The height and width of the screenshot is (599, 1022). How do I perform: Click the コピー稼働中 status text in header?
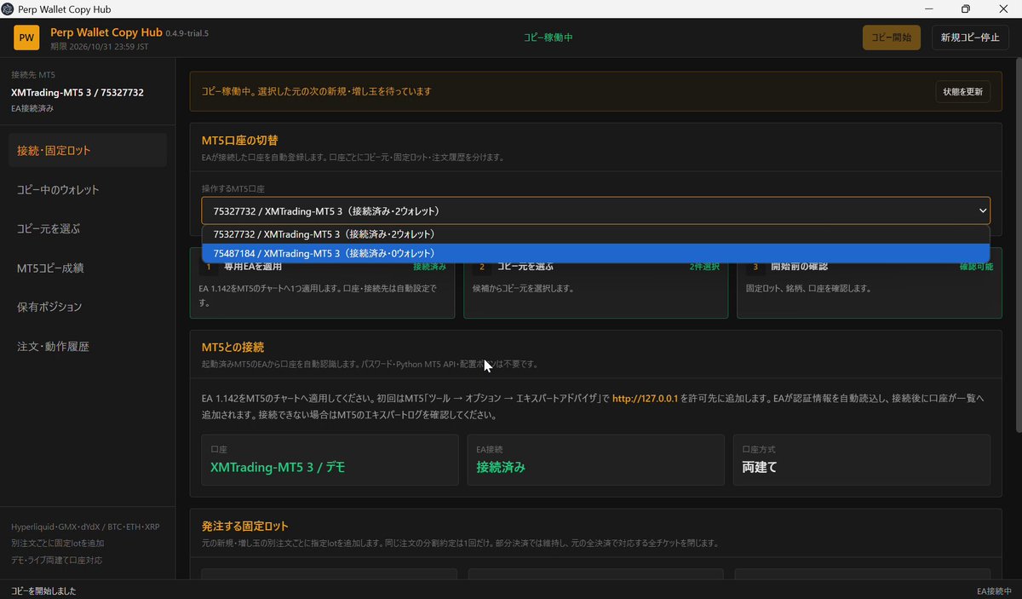548,37
